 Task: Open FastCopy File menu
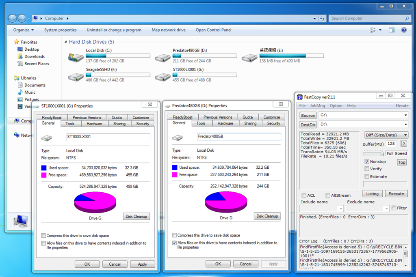(x=302, y=106)
